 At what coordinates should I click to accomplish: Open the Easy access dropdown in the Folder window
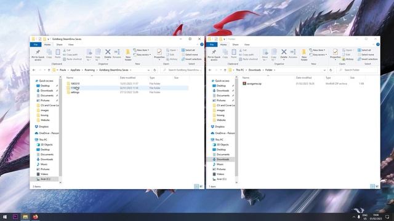[318, 55]
